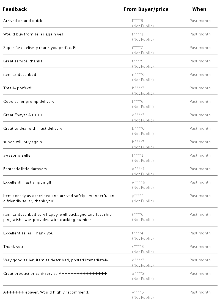Select the 'Great Ebayer A++++' feedback text
220x299 pixels.
[x=23, y=115]
